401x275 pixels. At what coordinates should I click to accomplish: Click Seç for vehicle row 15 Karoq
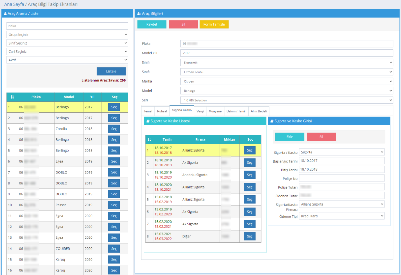(114, 260)
